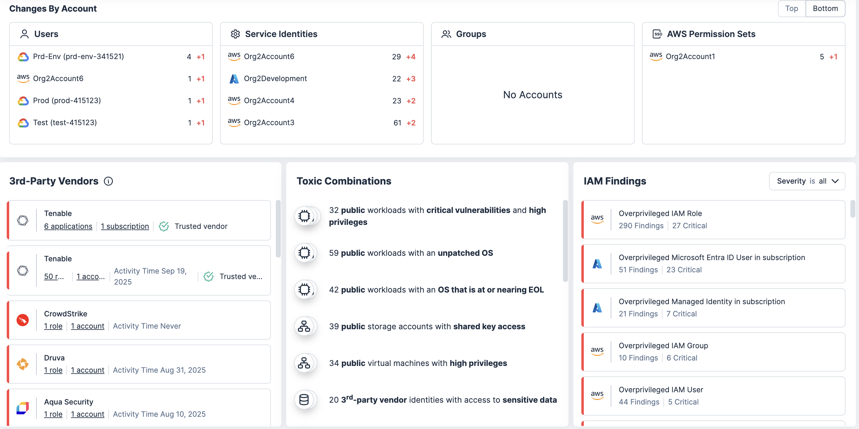Click the Service Identities gear icon

click(x=235, y=34)
